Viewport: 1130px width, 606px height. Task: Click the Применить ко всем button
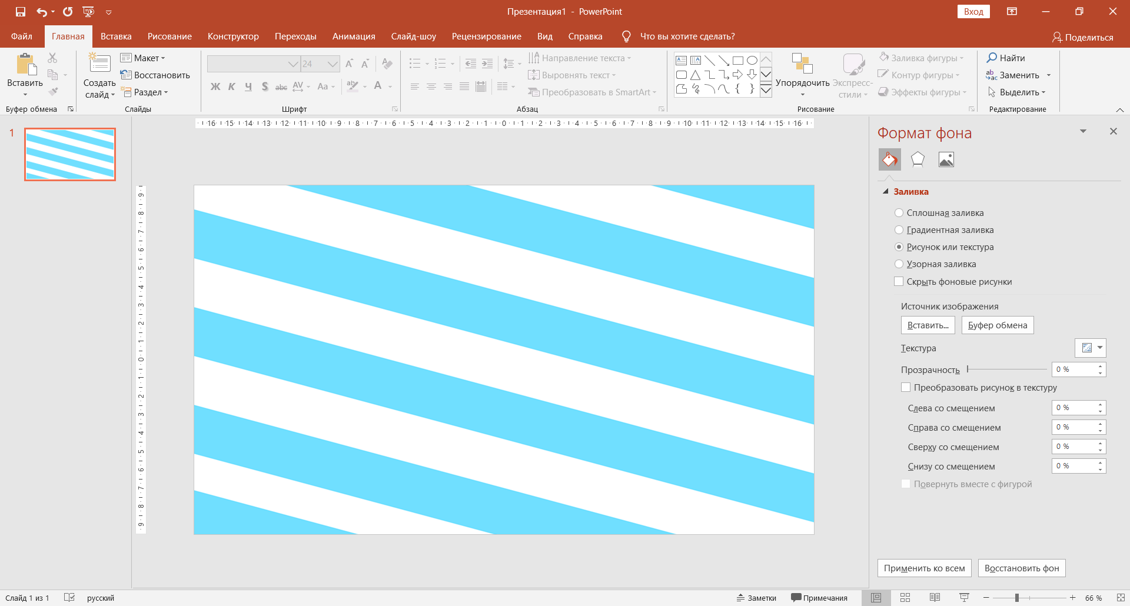pyautogui.click(x=924, y=568)
